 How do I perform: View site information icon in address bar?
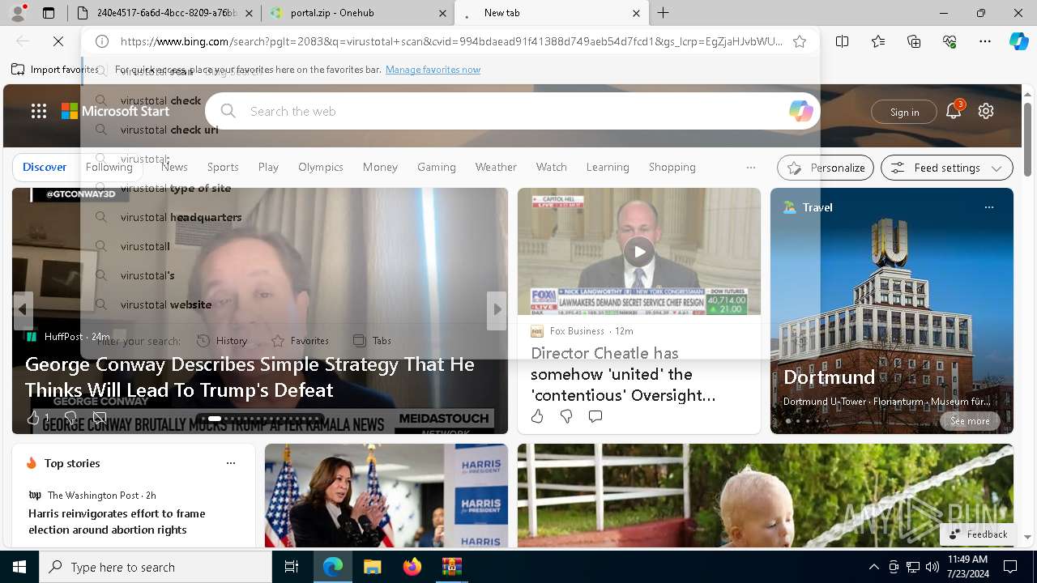coord(101,41)
